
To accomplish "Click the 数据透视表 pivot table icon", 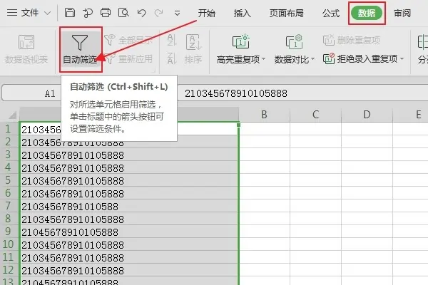I will point(26,42).
